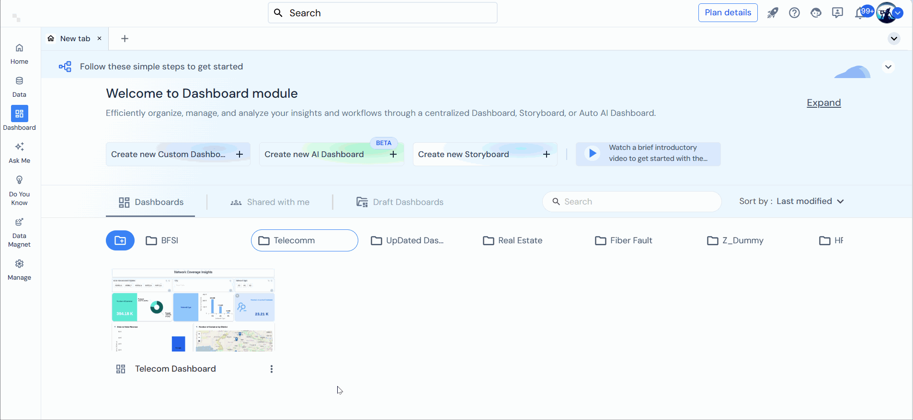Open the Data section in sidebar
The height and width of the screenshot is (420, 913).
[19, 86]
